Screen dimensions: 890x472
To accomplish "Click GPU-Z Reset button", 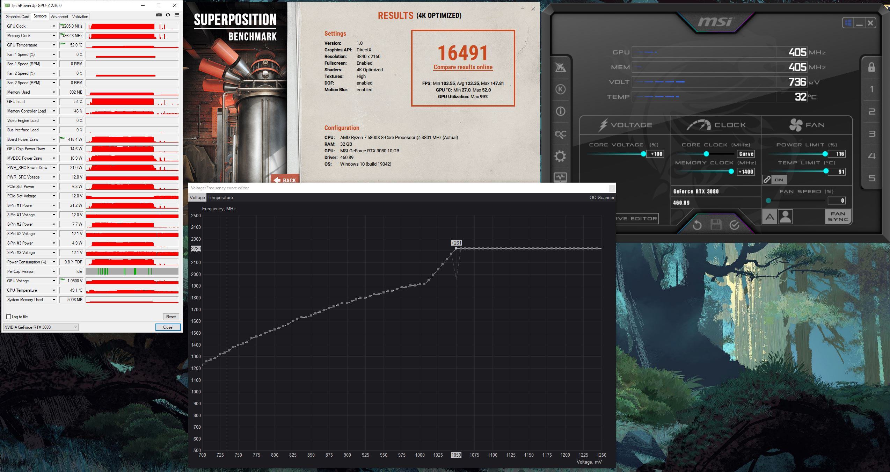I will [x=171, y=317].
